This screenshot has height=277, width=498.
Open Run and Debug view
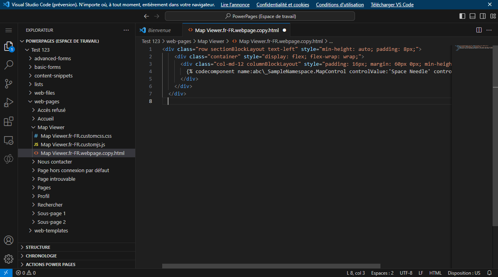(9, 103)
